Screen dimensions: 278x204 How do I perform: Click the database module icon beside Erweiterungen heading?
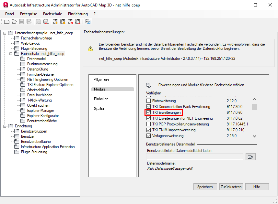pyautogui.click(x=148, y=85)
